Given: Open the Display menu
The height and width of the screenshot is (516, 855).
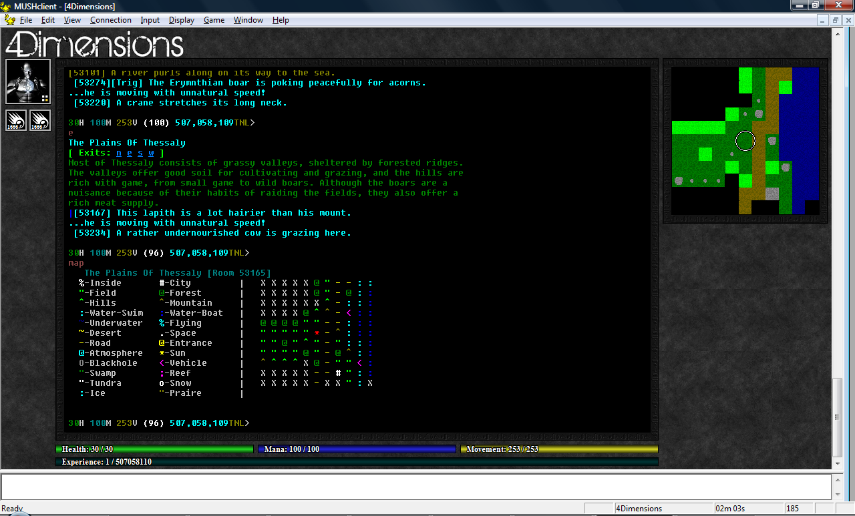Looking at the screenshot, I should (x=182, y=20).
